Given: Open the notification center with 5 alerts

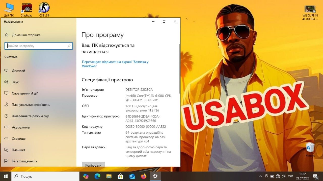Looking at the screenshot, I should click(x=315, y=176).
